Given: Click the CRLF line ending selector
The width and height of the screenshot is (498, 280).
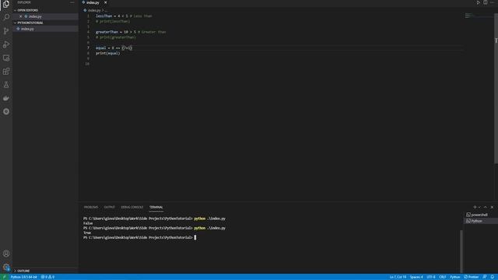Looking at the screenshot, I should pos(443,277).
